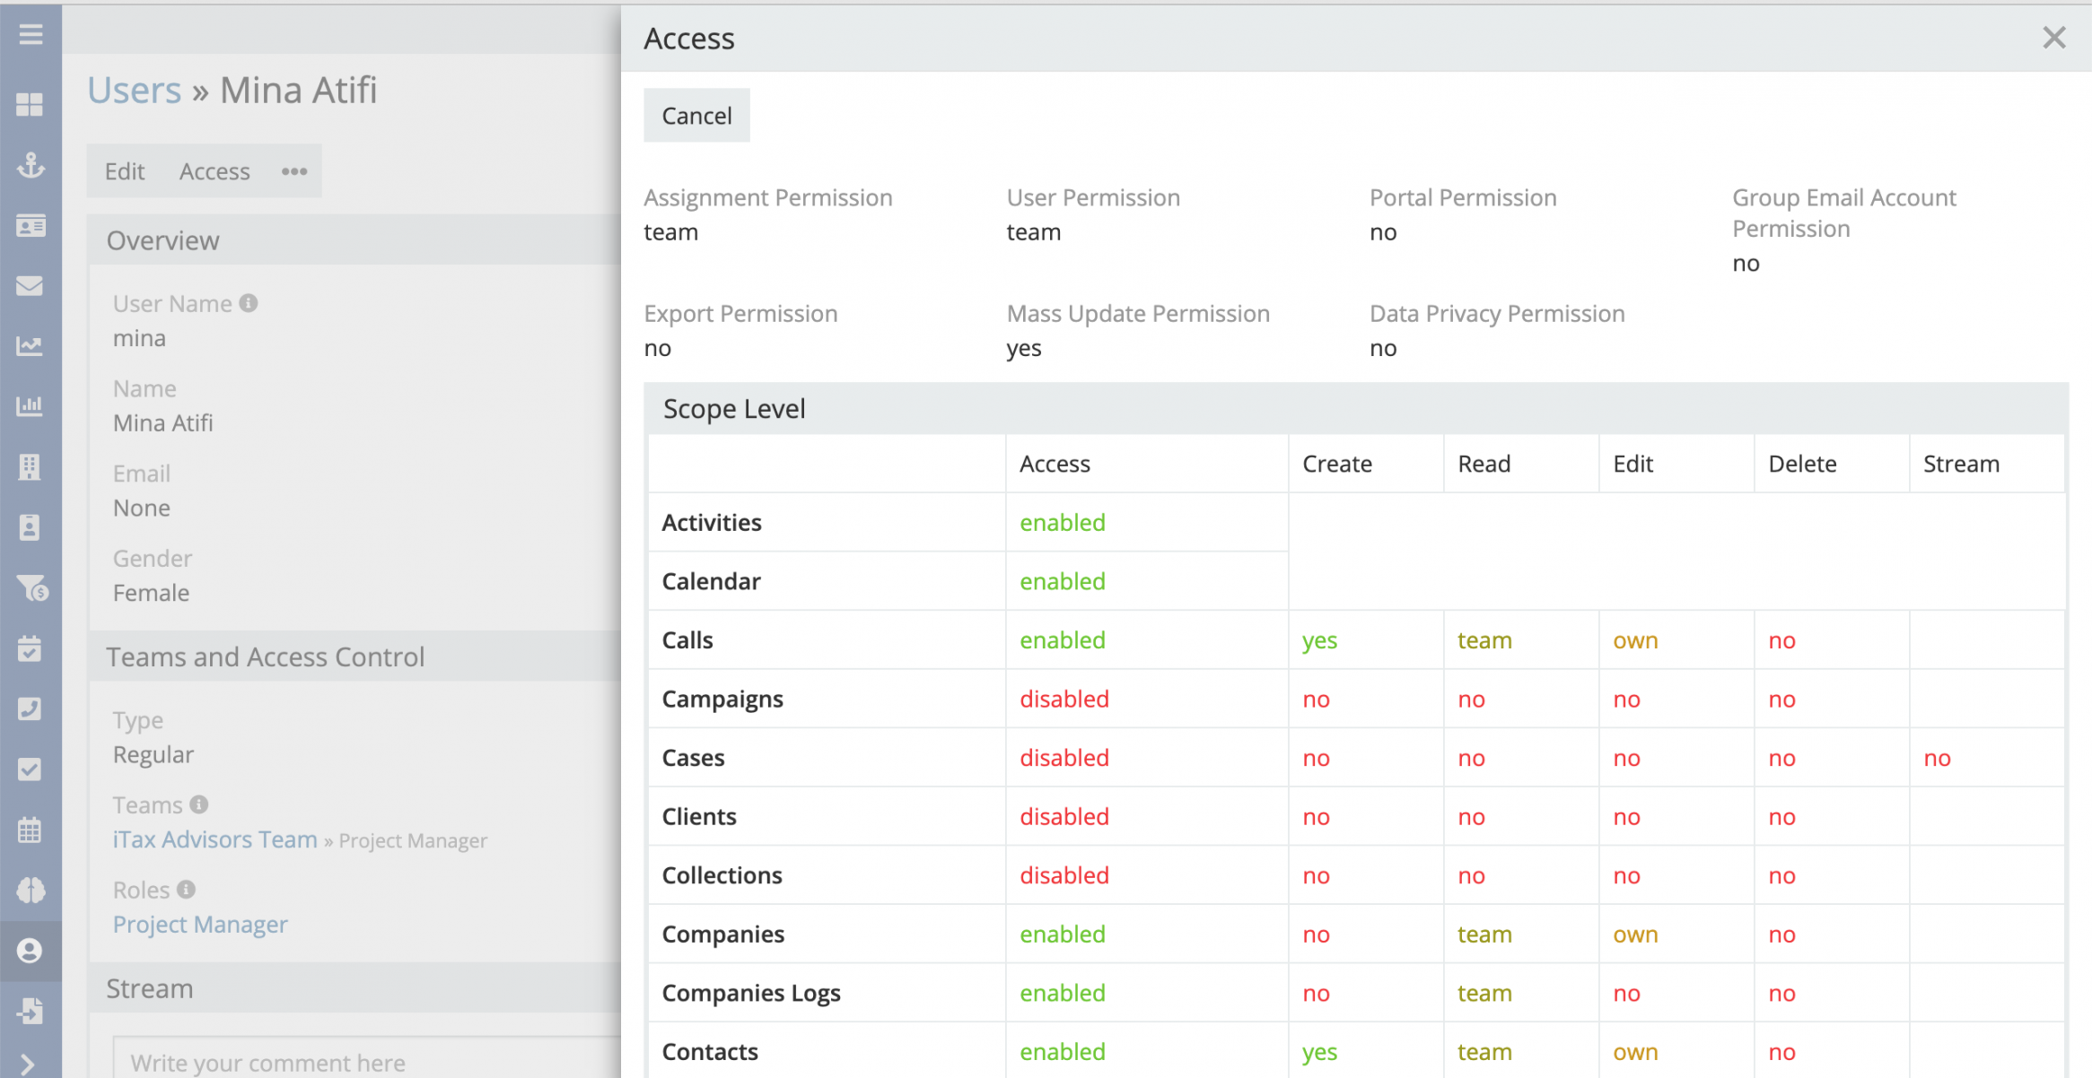
Task: Open the phone Calls icon in the sidebar
Action: (x=30, y=709)
